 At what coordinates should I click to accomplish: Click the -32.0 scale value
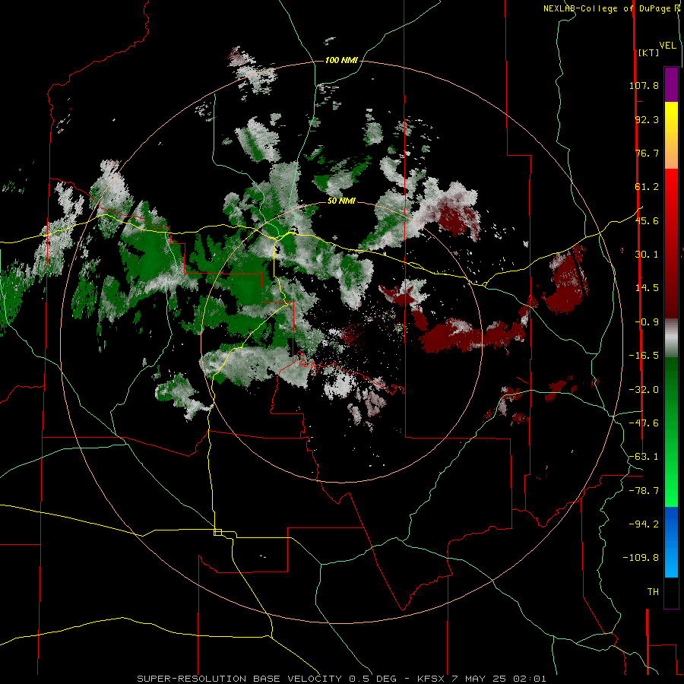(x=644, y=390)
